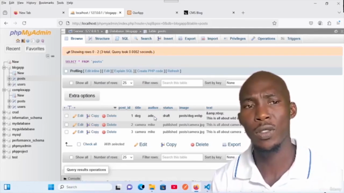
Task: Open the YouTube app on the taskbar
Action: tap(174, 187)
